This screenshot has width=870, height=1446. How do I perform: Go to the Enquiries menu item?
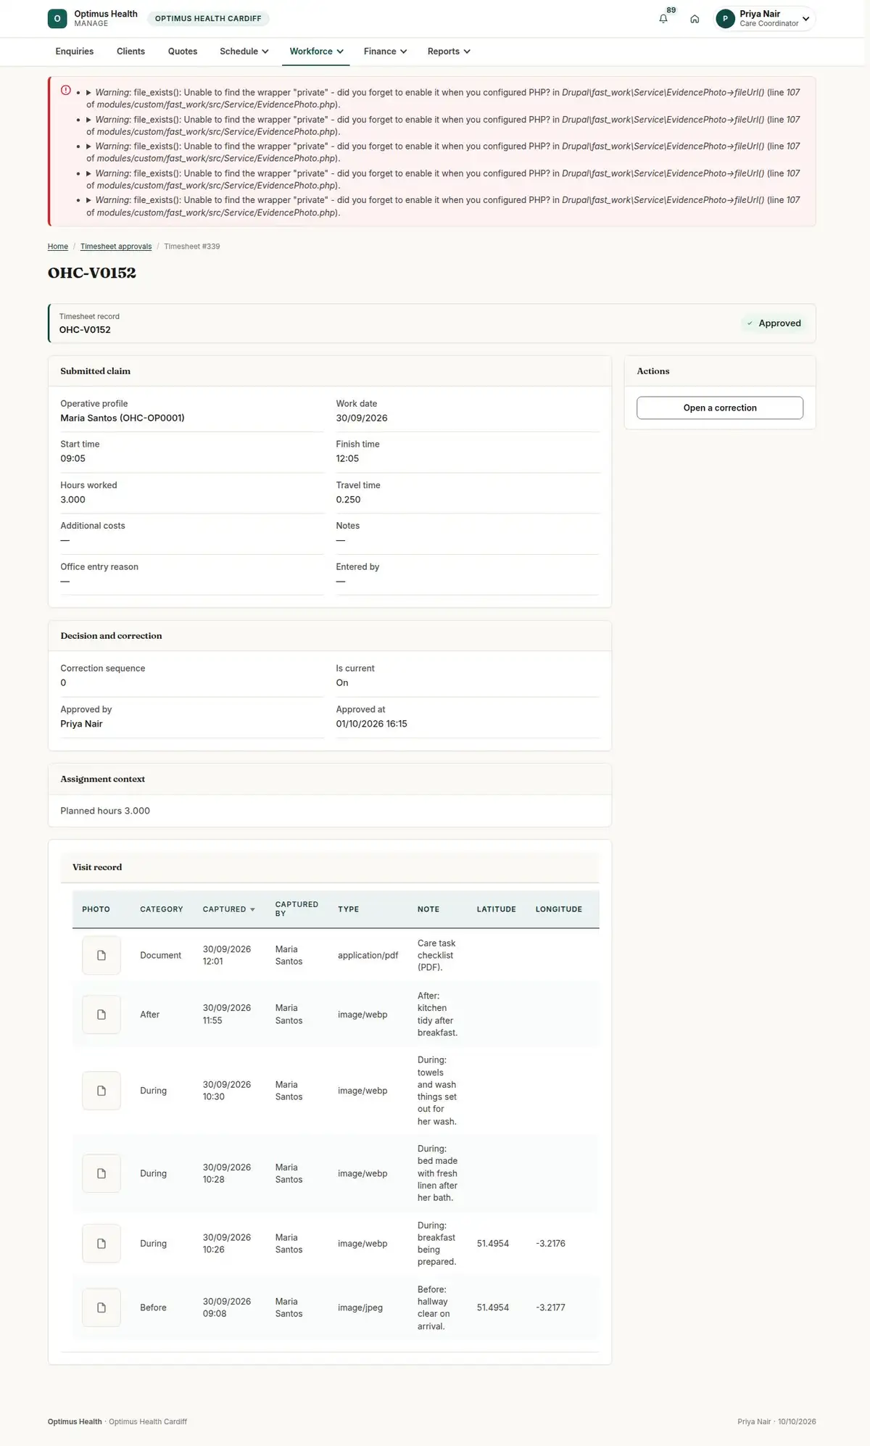click(x=75, y=51)
